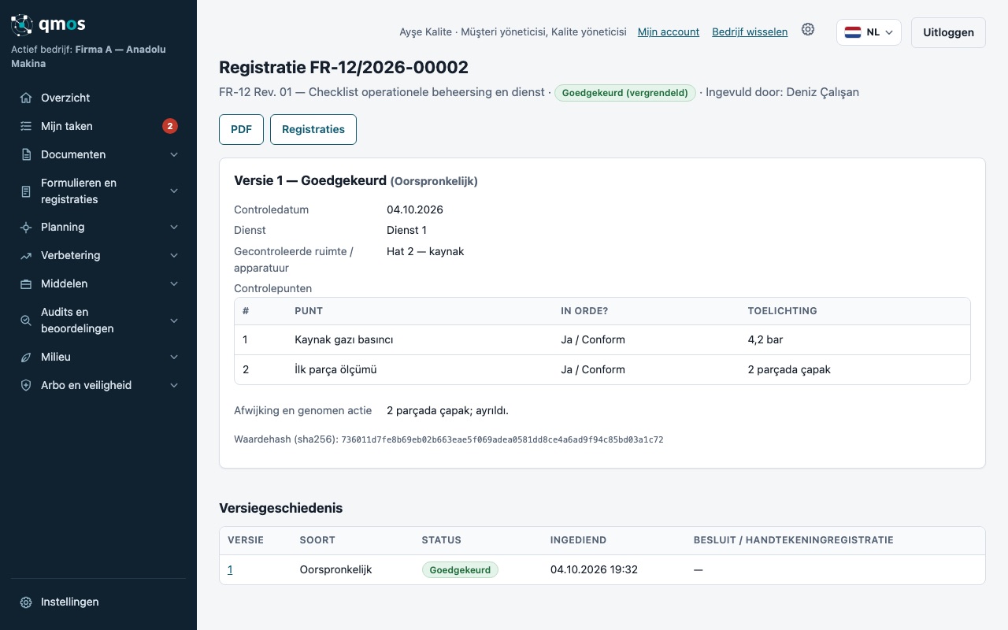
Task: Click the Documenten file icon
Action: [26, 154]
